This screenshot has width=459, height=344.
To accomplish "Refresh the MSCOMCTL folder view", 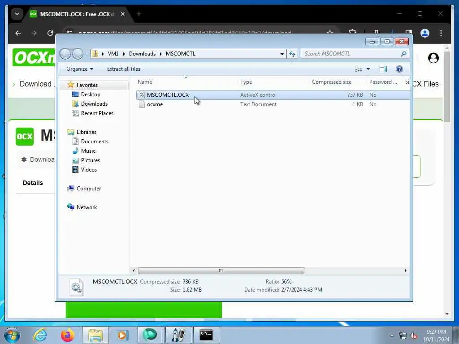I will click(x=292, y=54).
